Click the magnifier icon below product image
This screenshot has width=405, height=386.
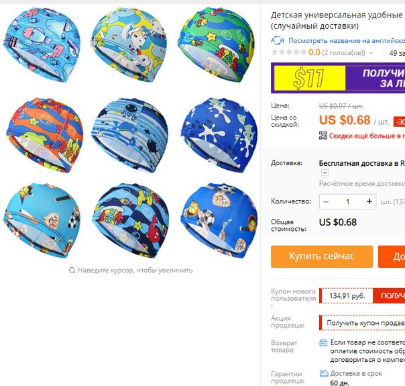pos(72,271)
